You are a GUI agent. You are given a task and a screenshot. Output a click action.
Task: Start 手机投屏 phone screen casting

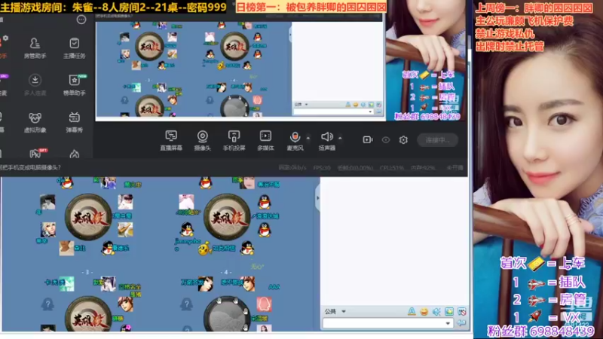pos(234,140)
